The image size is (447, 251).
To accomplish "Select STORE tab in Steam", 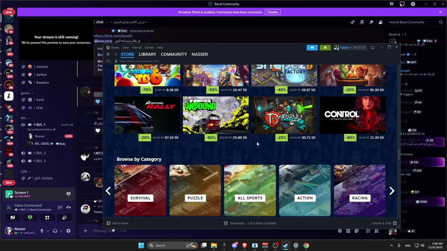I will coord(127,54).
